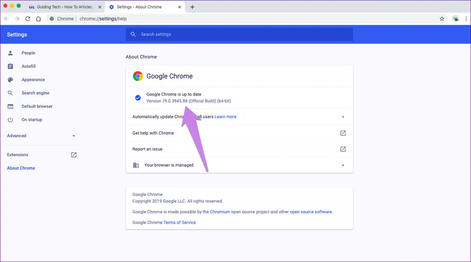Open the Chromium project link
This screenshot has width=471, height=262.
pos(220,212)
